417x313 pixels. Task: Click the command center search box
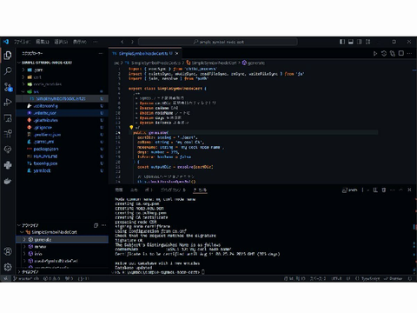pyautogui.click(x=218, y=42)
